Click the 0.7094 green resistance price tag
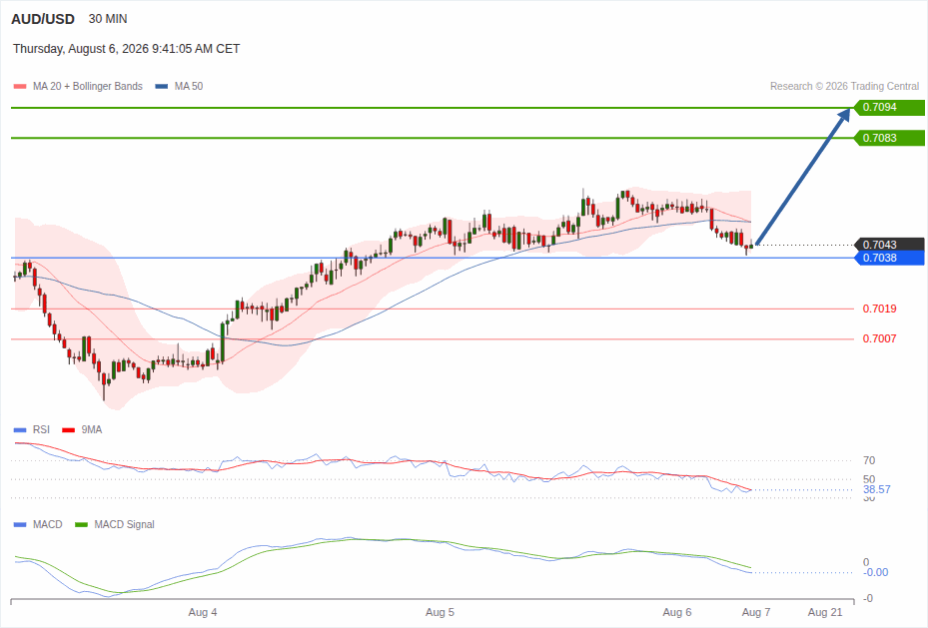The height and width of the screenshot is (628, 928). pyautogui.click(x=889, y=108)
